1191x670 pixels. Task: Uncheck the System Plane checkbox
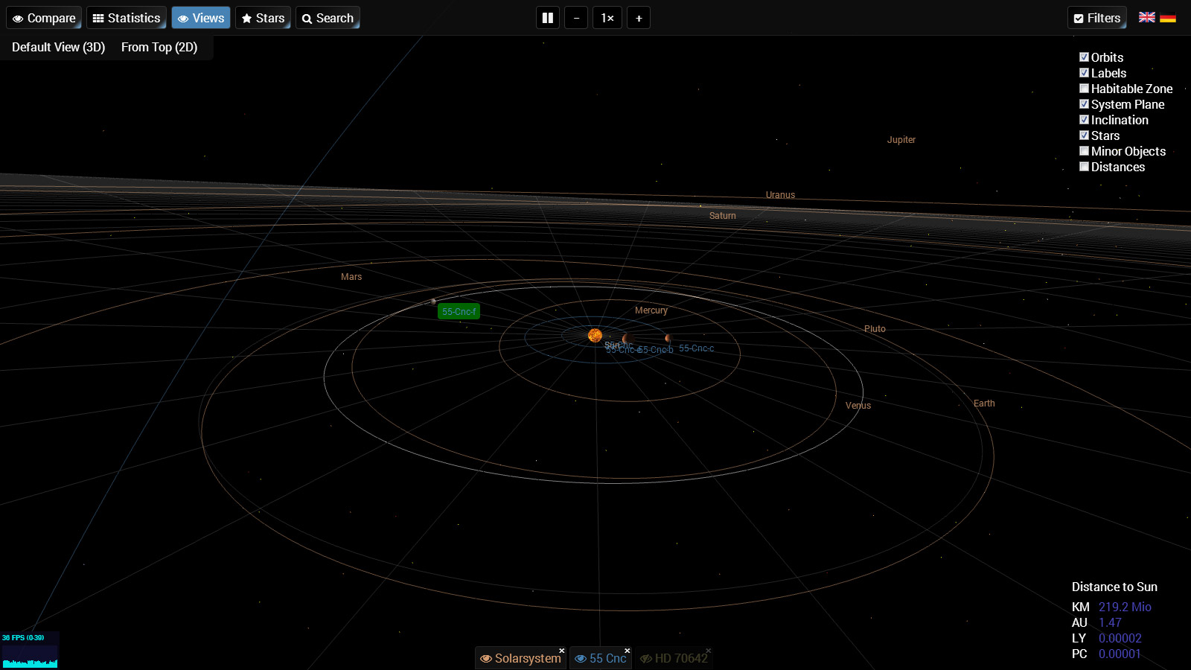(x=1084, y=103)
